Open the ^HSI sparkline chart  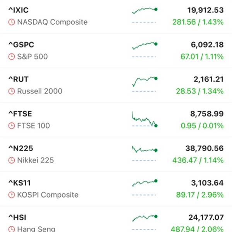pyautogui.click(x=145, y=222)
